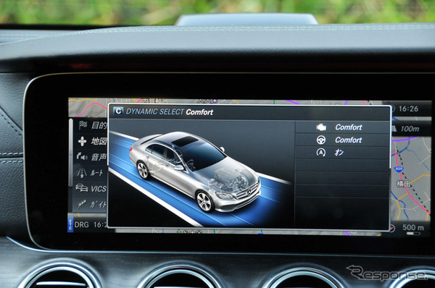Select the engine Comfort setting row
Screen dimensions: 435x288
click(x=342, y=127)
